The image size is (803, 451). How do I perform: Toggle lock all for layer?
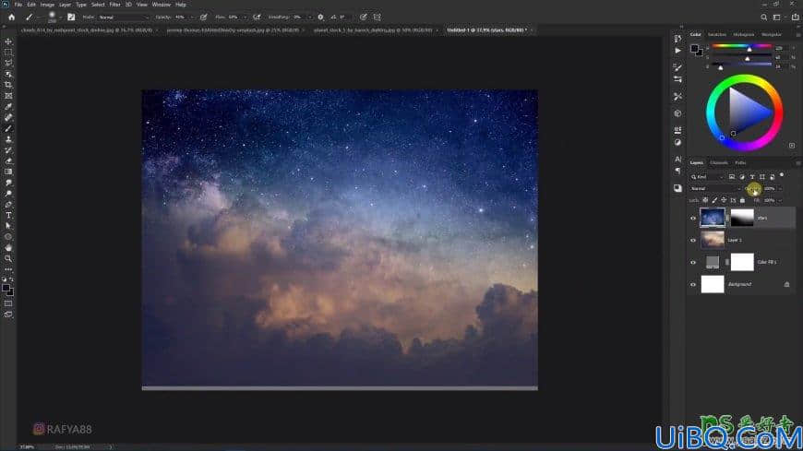[742, 200]
